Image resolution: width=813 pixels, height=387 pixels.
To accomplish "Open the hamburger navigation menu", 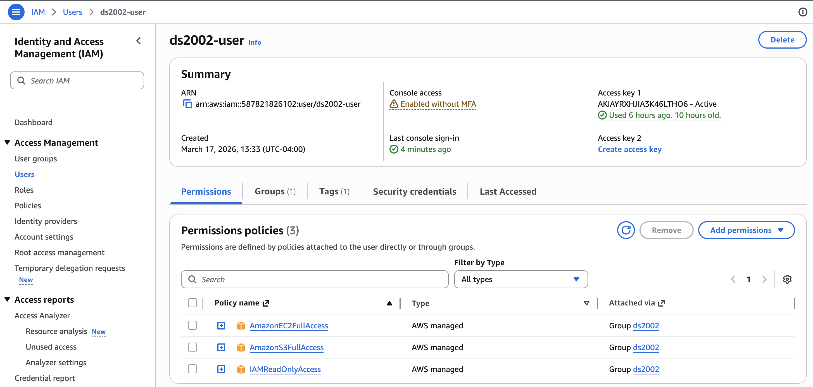I will pyautogui.click(x=16, y=12).
